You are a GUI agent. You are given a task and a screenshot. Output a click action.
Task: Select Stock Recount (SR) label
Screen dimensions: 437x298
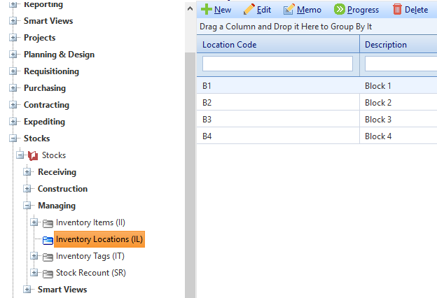click(x=90, y=272)
